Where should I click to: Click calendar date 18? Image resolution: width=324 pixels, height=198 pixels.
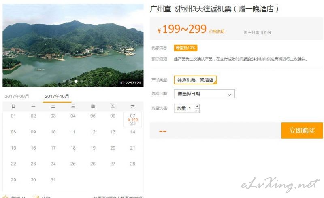73,148
